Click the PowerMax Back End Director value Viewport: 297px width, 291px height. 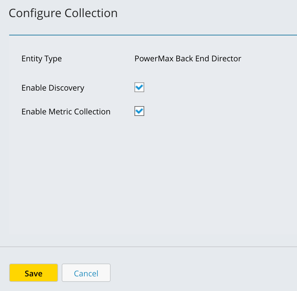(x=188, y=59)
